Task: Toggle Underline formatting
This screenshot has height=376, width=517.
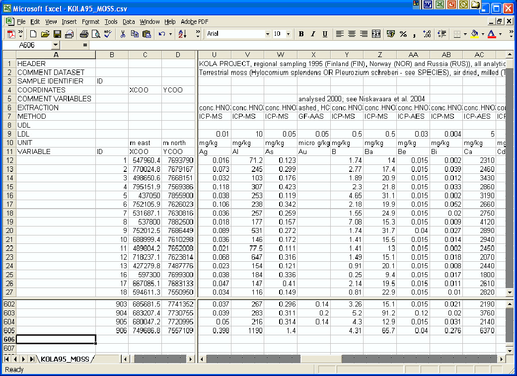Action: 325,34
